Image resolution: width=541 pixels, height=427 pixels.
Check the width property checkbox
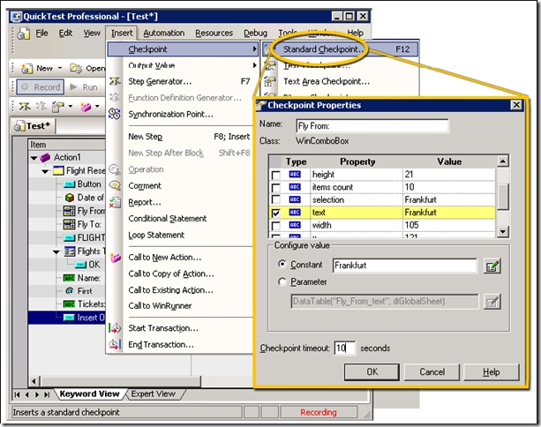point(275,226)
